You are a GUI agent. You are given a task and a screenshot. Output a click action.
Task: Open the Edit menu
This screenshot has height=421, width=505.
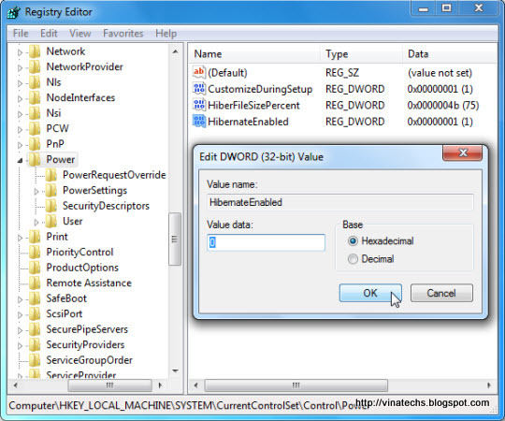click(49, 33)
